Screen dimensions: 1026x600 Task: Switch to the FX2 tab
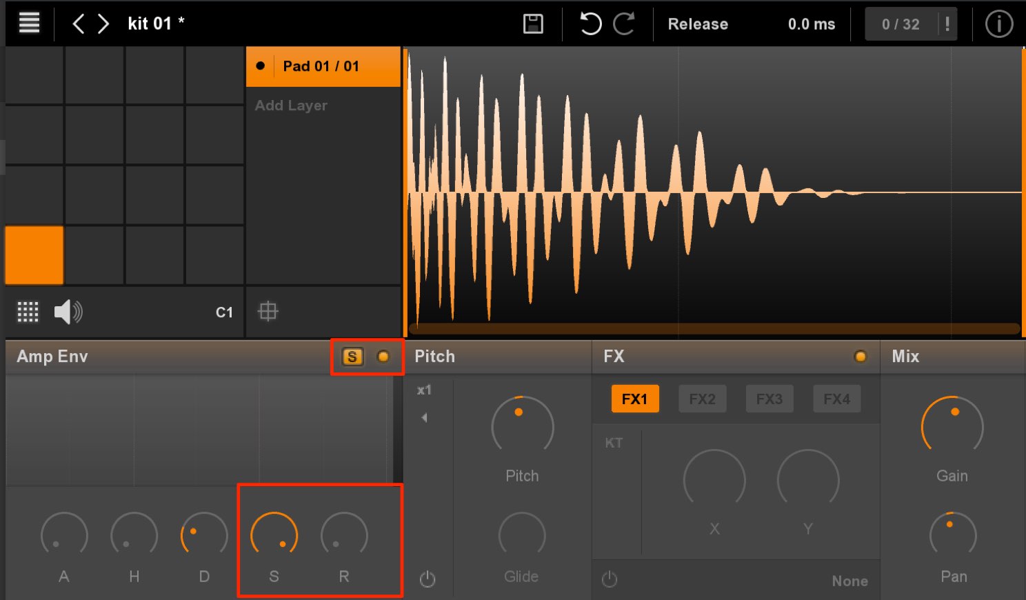(x=702, y=399)
